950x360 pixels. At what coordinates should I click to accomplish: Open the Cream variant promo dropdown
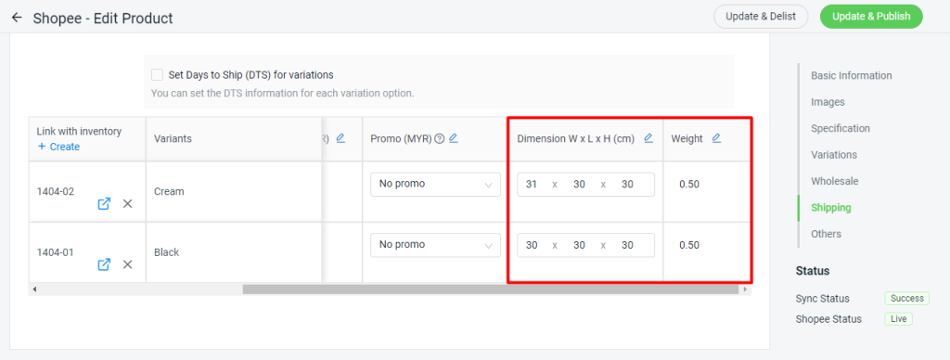pyautogui.click(x=436, y=185)
